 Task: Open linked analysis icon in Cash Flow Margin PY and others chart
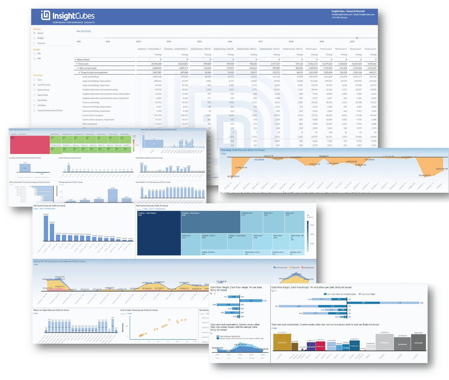[272, 291]
